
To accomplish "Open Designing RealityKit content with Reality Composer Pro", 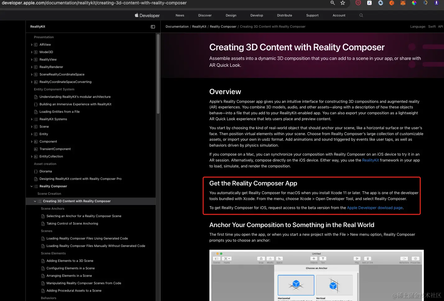I will pyautogui.click(x=80, y=179).
